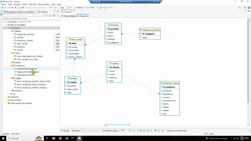Collapse the localhost connection node
The image size is (251, 141).
coord(4,22)
